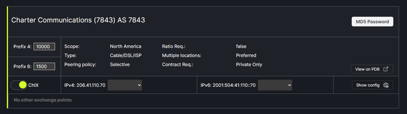Open the IPv6 2001:504:41:110::70 dropdown
Viewport: 407px width, 114px height.
point(275,85)
